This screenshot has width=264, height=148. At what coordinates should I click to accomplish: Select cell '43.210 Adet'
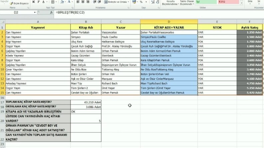pos(86,102)
